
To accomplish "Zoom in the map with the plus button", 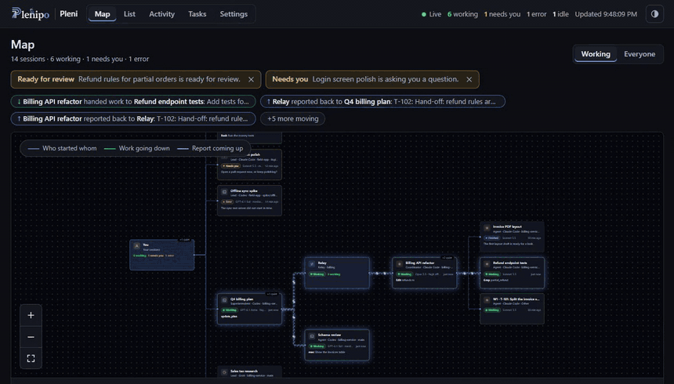I will pyautogui.click(x=31, y=315).
